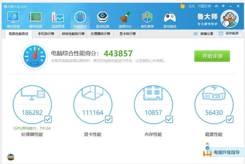Switch to 处理器排行榜 tab
The image size is (245, 164).
(x=100, y=34)
